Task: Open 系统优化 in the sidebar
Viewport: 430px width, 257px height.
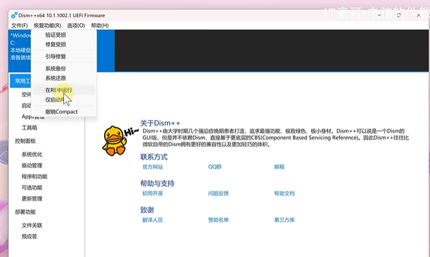Action: [x=32, y=155]
